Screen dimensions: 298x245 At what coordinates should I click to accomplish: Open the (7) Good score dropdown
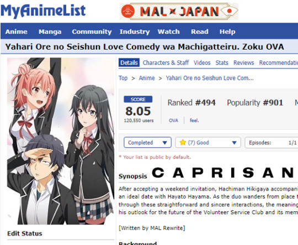tap(208, 143)
